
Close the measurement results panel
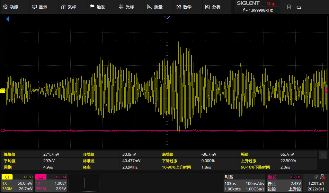coord(323,155)
